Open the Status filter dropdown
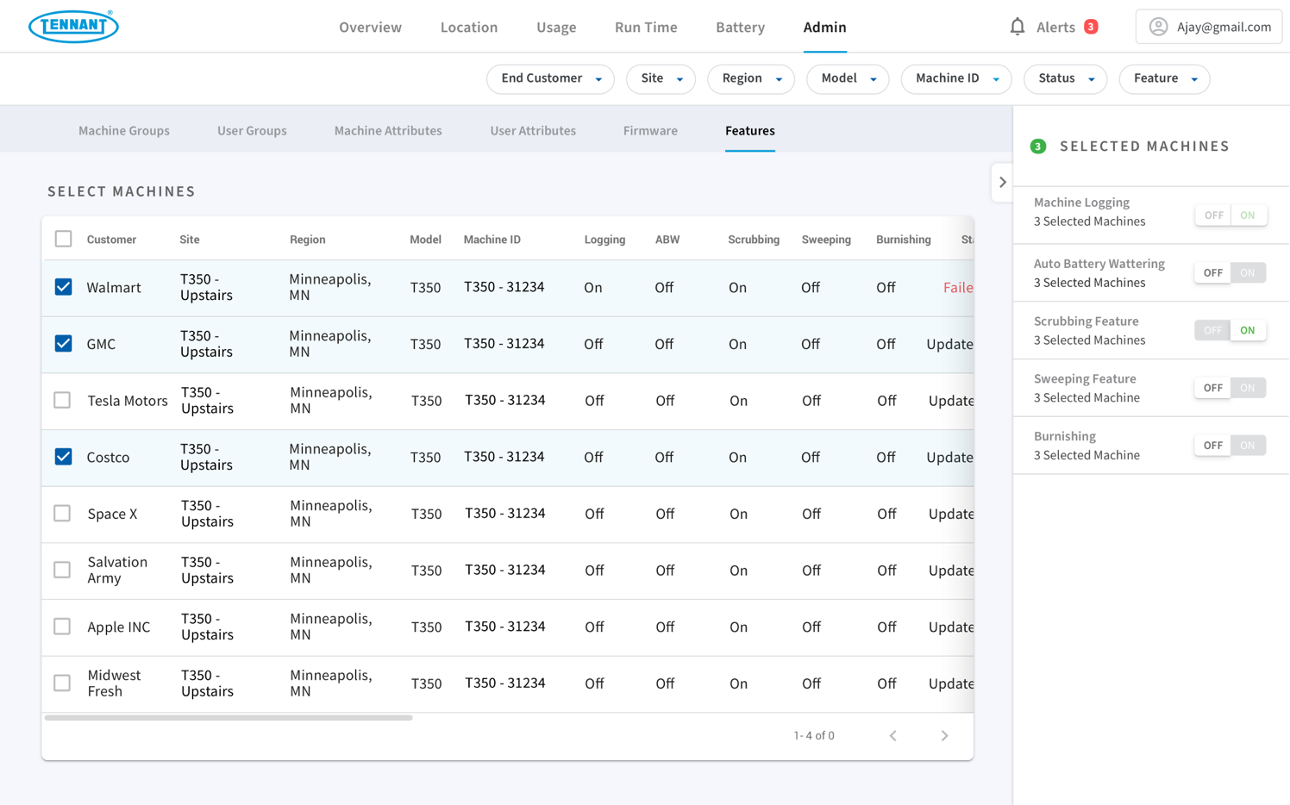The height and width of the screenshot is (805, 1290). pos(1065,78)
